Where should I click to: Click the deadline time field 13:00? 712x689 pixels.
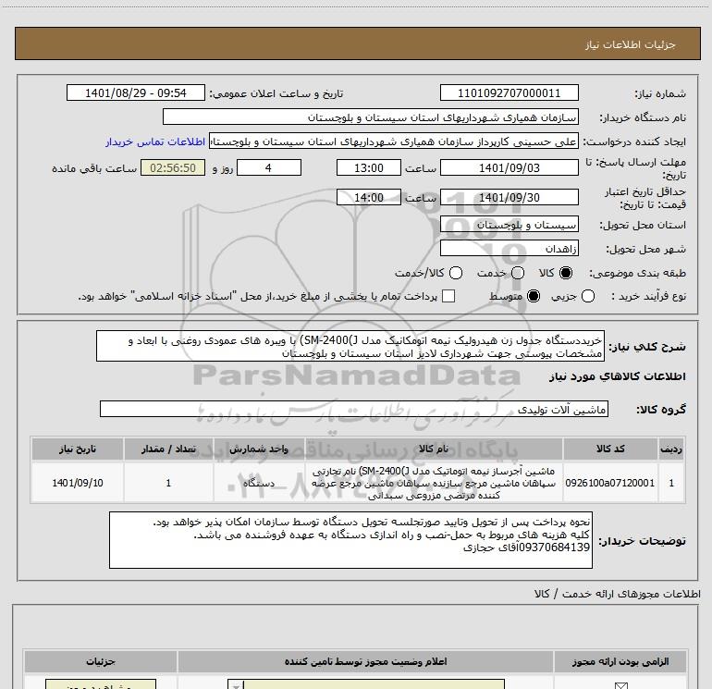[369, 168]
